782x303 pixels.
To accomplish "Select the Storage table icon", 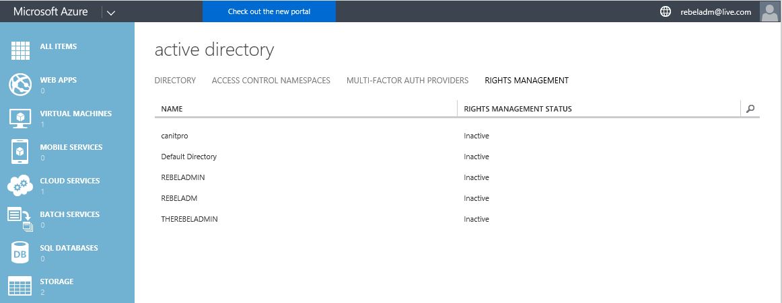I will coord(20,286).
